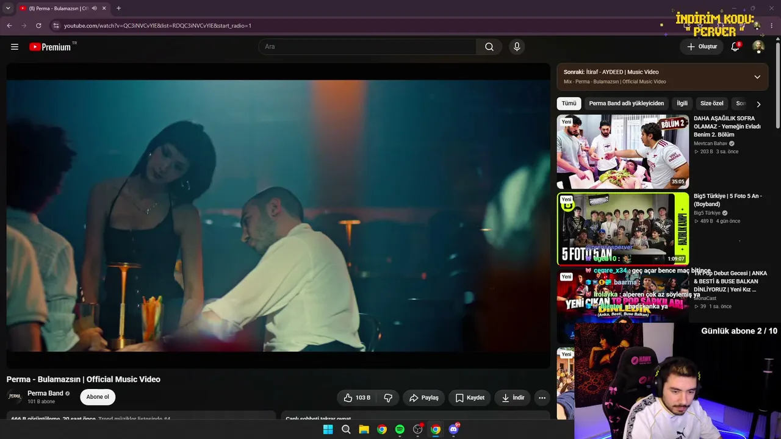Click the search input field Ara

point(367,47)
